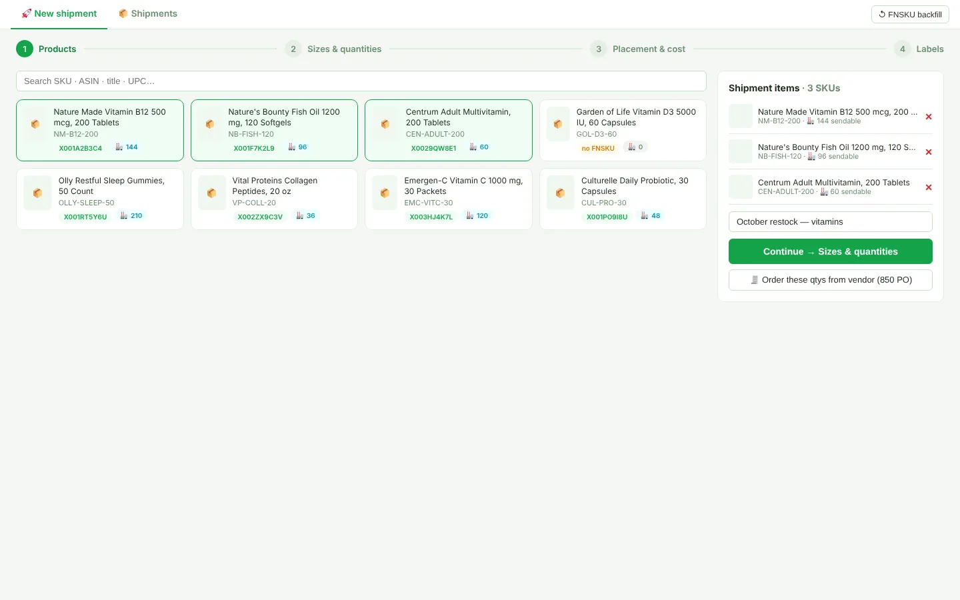Click the thumbnail beside Centrum in shipment items

pyautogui.click(x=741, y=187)
